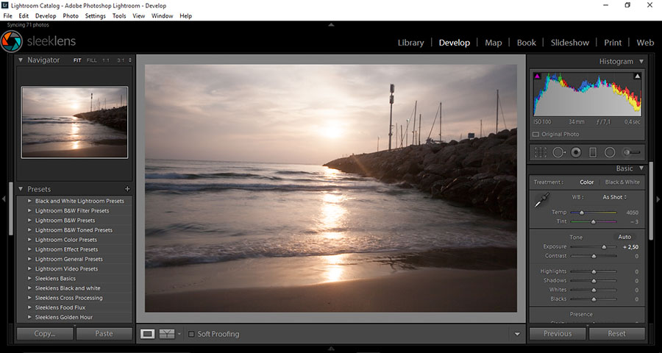Enable the Soft Proofing checkbox
This screenshot has height=353, width=662.
tap(192, 334)
